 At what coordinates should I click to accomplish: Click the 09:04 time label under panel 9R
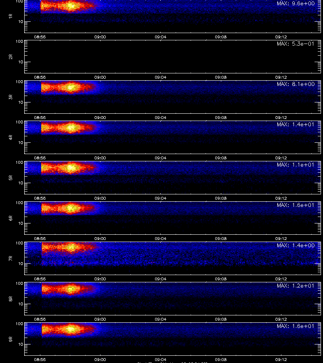pos(161,359)
